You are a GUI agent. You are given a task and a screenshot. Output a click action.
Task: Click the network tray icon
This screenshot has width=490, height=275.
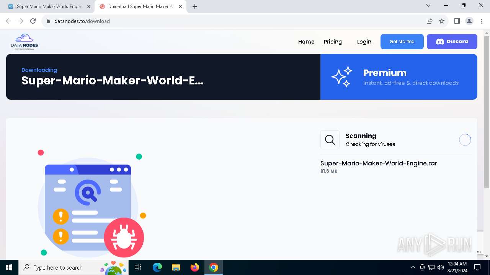pyautogui.click(x=431, y=267)
